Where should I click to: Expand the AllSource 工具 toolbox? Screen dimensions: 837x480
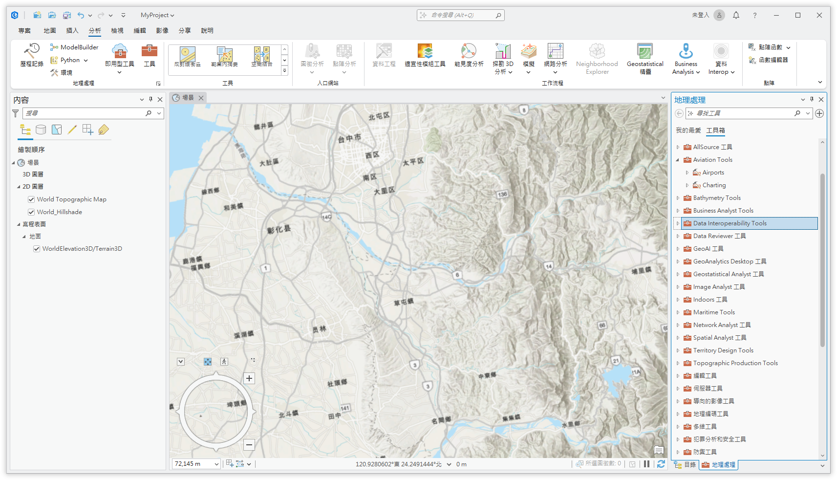coord(678,147)
